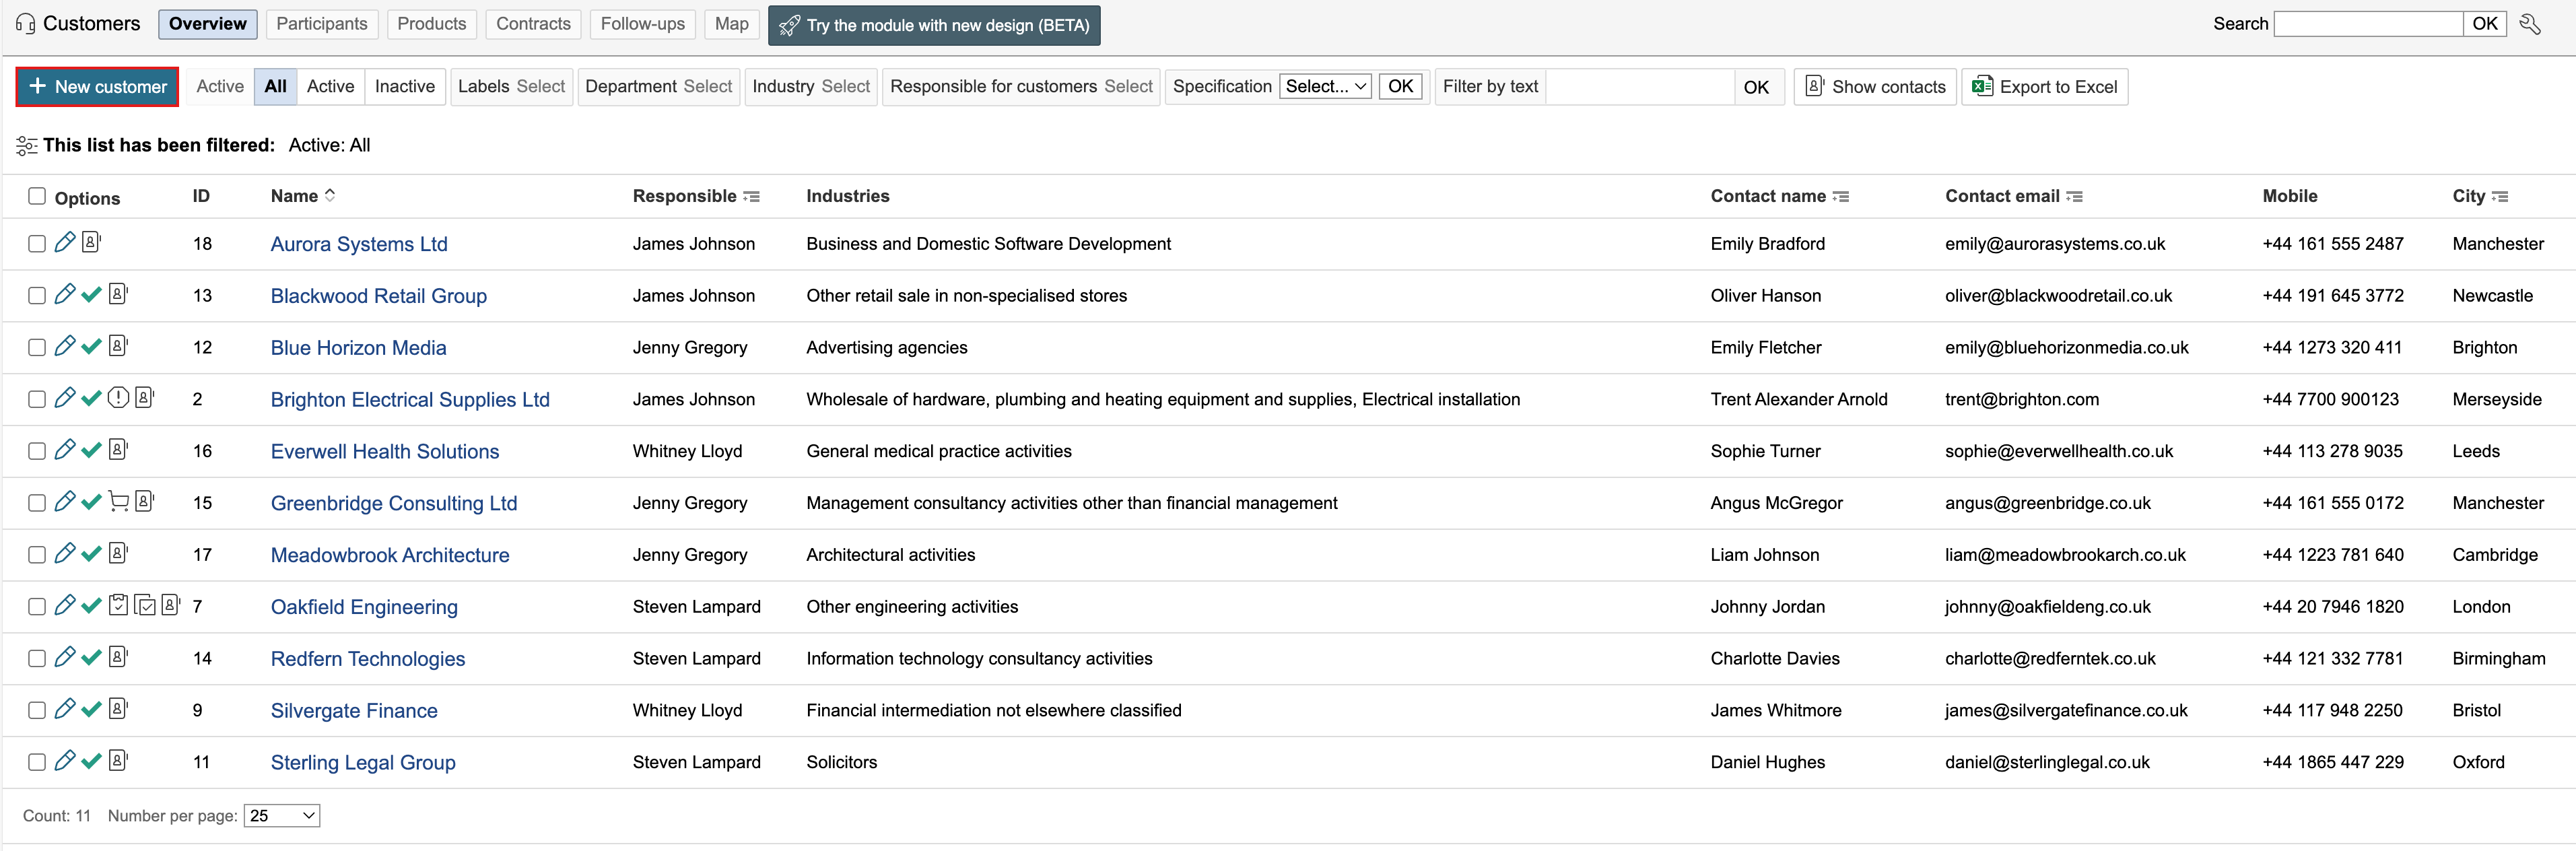Click the clipboard icon on Oakfield Engineering row
Screen dimensions: 2576x851
[118, 605]
